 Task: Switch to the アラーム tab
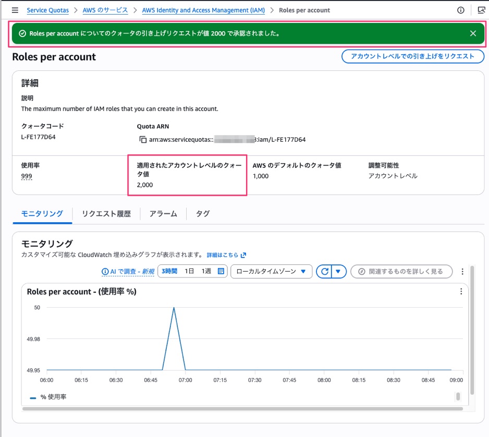click(163, 214)
